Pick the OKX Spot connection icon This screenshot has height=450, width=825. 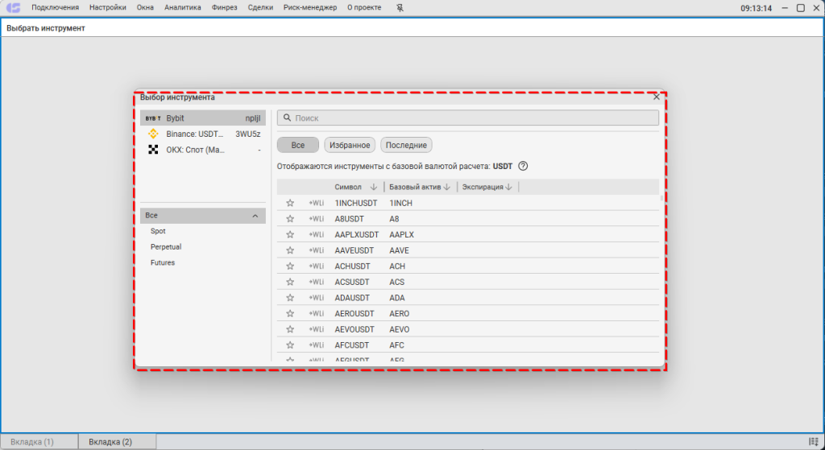[x=152, y=150]
